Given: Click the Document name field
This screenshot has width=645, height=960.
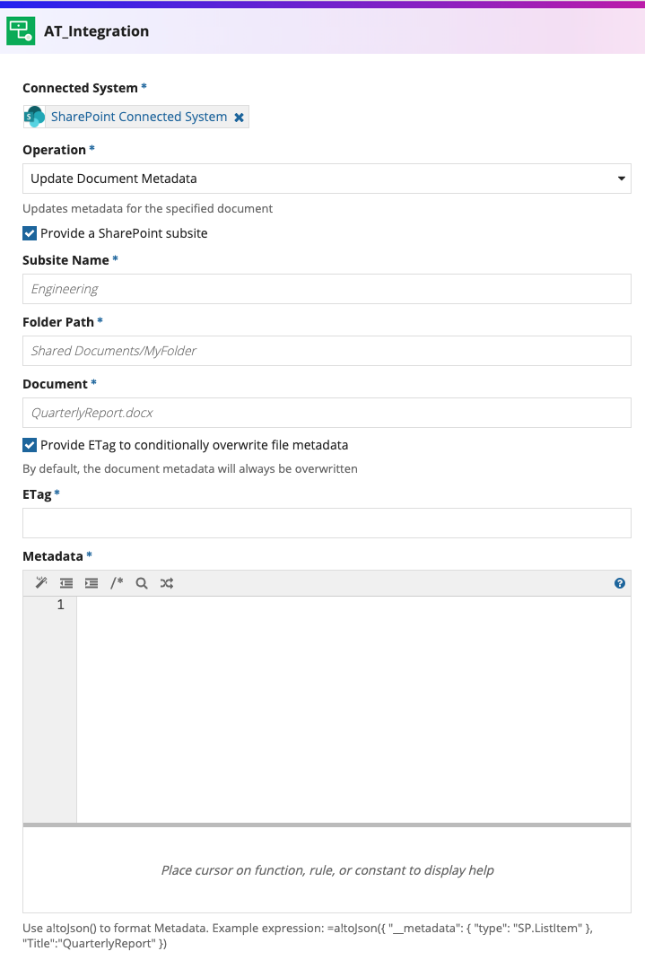Looking at the screenshot, I should point(327,413).
